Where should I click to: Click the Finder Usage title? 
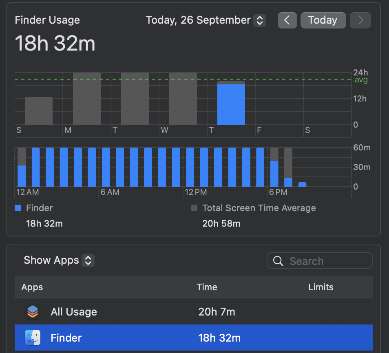[47, 20]
